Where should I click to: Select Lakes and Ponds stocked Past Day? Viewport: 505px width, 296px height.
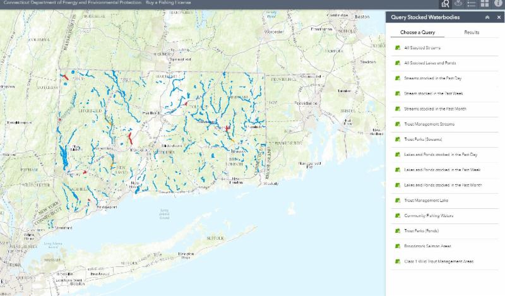tap(445, 155)
